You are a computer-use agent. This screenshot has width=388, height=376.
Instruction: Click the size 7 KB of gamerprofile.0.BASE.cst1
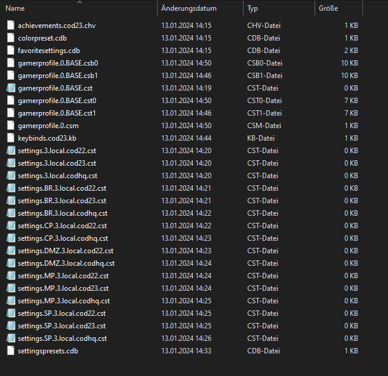[x=351, y=113]
